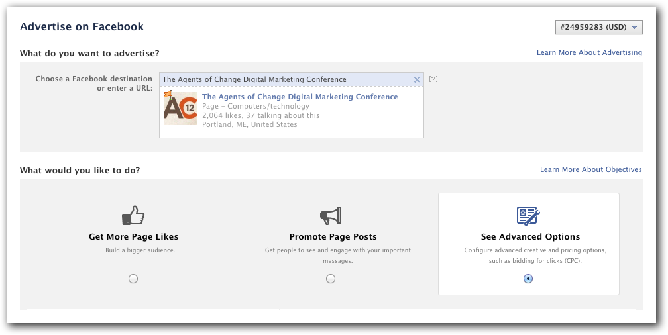Screen dimensions: 668x335
Task: Click the thumbs-up Get More Page Likes icon
Action: click(133, 215)
